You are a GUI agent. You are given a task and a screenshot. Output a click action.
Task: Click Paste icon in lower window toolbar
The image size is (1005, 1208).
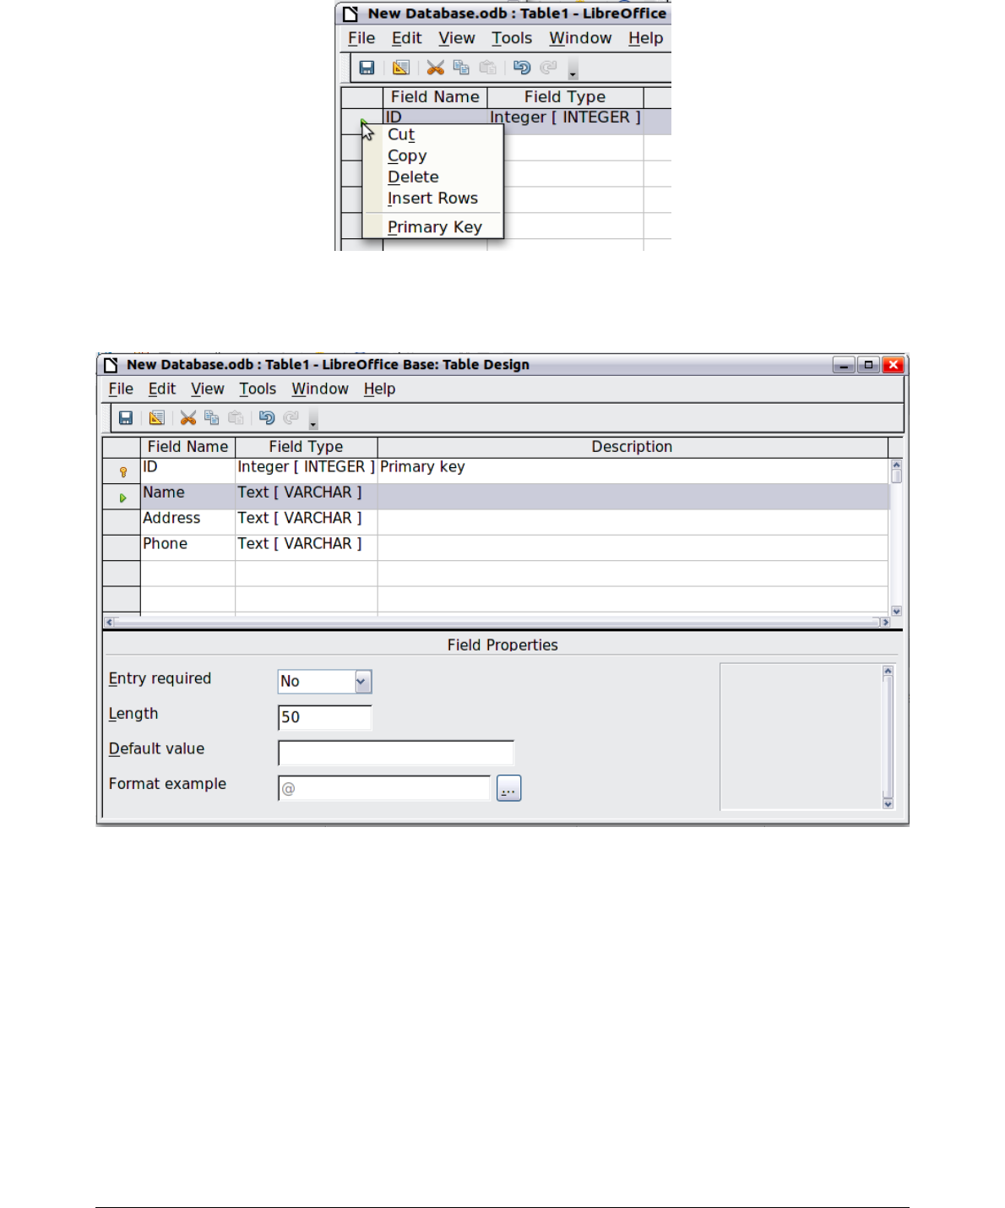236,418
